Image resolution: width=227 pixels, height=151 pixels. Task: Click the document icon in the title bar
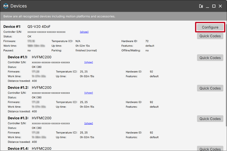[201, 6]
